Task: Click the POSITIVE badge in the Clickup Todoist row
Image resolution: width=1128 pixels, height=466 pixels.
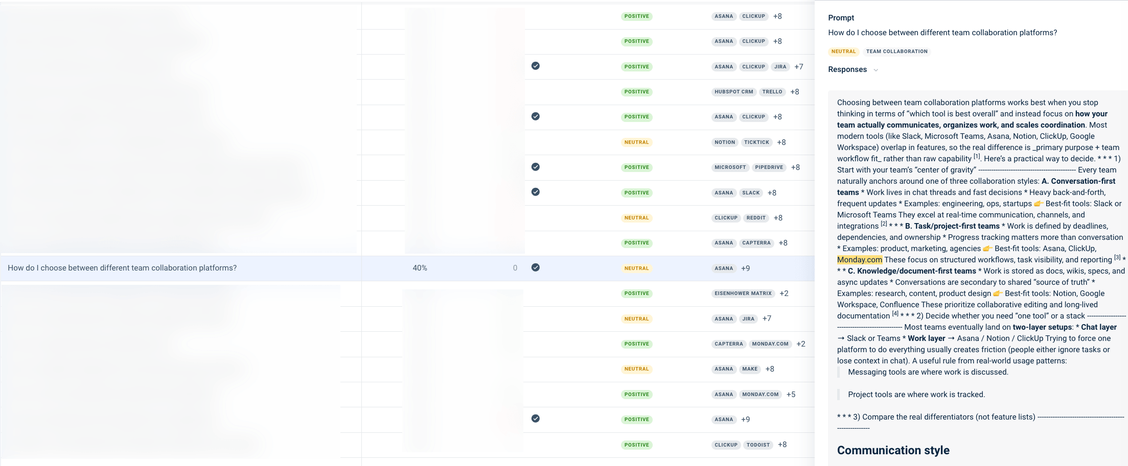Action: click(x=636, y=445)
